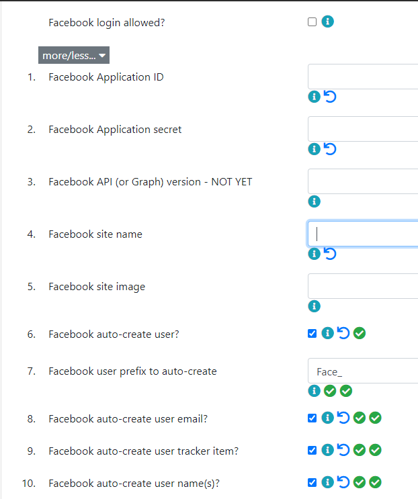Click info icon under Facebook API version field
This screenshot has height=499, width=418.
pyautogui.click(x=315, y=201)
